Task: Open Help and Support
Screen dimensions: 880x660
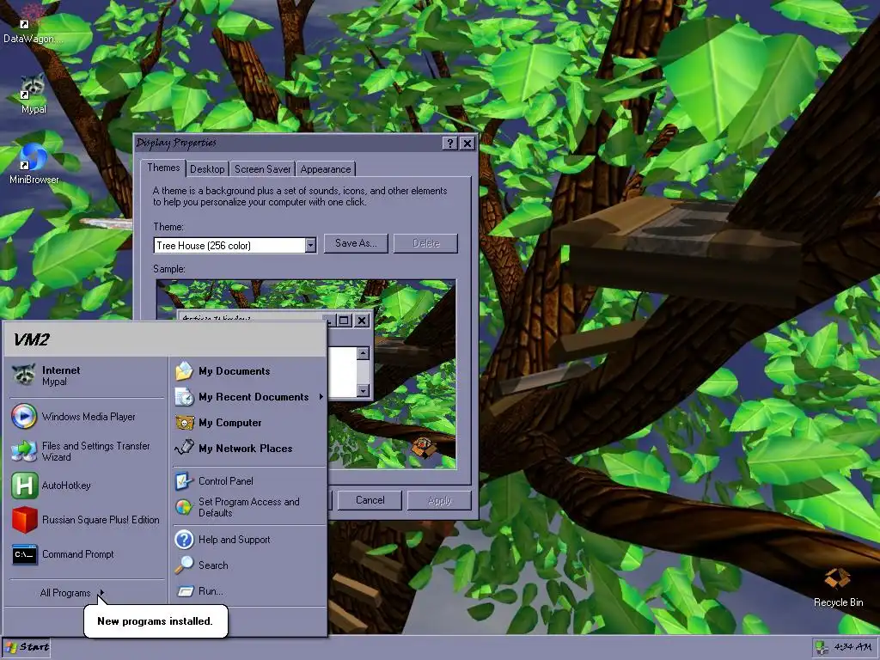Action: pos(249,540)
